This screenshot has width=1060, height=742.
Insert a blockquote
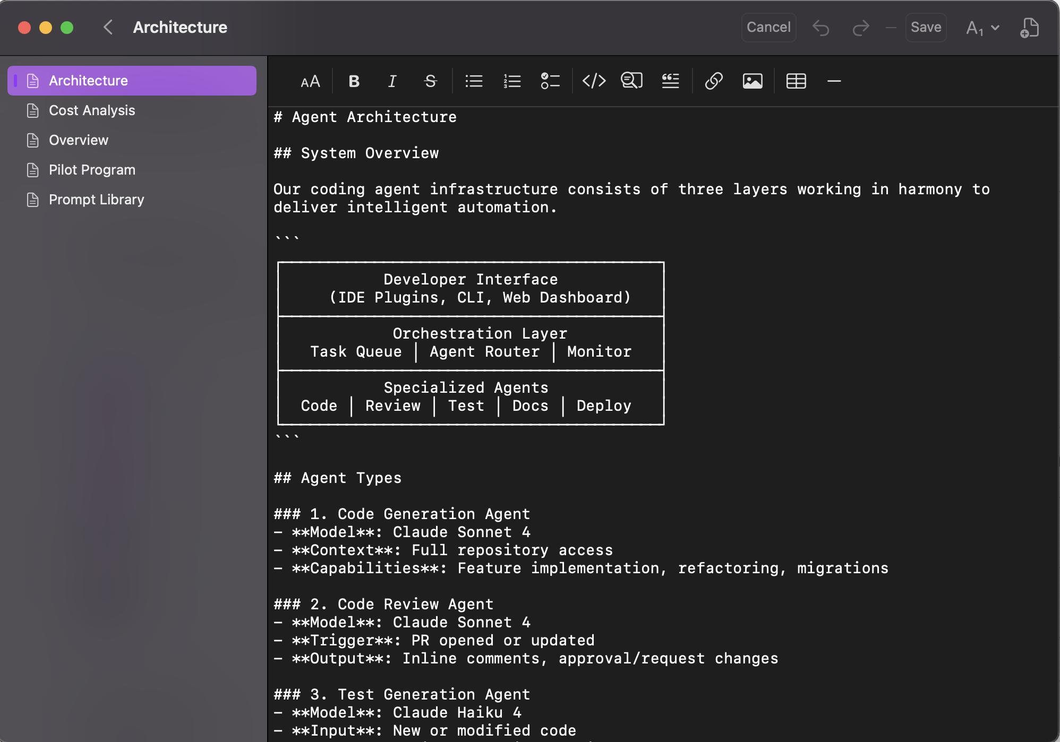pos(670,81)
